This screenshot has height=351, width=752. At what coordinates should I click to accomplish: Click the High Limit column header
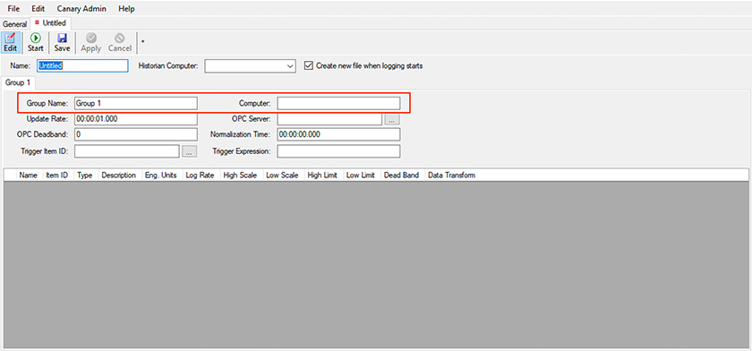[x=323, y=175]
